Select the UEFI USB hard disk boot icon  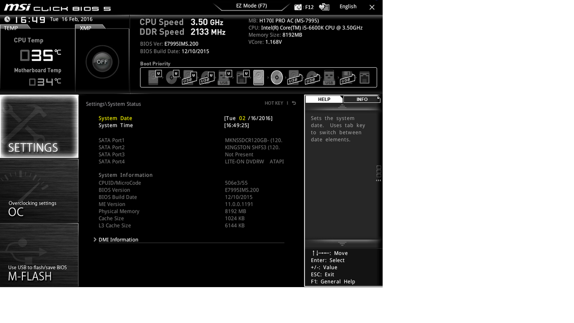coord(189,77)
